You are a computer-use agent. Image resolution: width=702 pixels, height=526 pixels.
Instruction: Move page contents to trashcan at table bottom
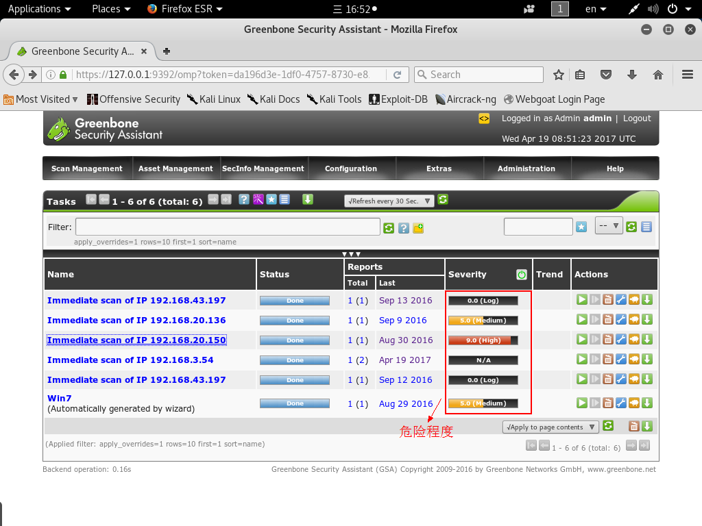633,426
